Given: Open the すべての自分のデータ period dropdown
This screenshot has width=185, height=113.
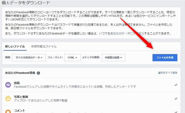Looking at the screenshot, I should [x=29, y=58].
